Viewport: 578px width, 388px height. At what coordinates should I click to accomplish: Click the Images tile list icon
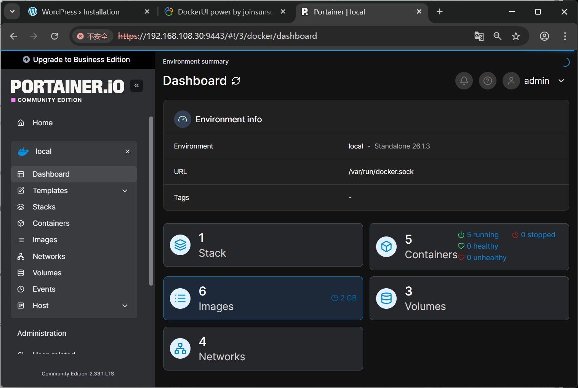coord(180,298)
